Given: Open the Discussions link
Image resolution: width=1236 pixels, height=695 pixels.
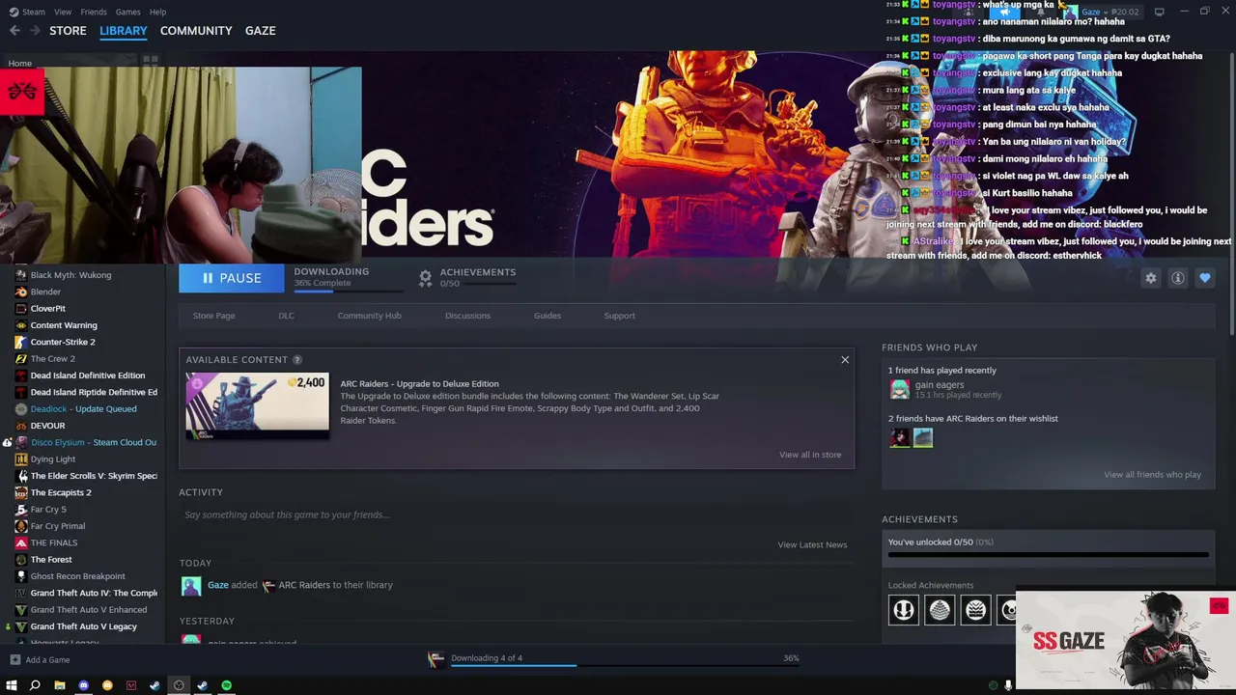Looking at the screenshot, I should pyautogui.click(x=467, y=316).
